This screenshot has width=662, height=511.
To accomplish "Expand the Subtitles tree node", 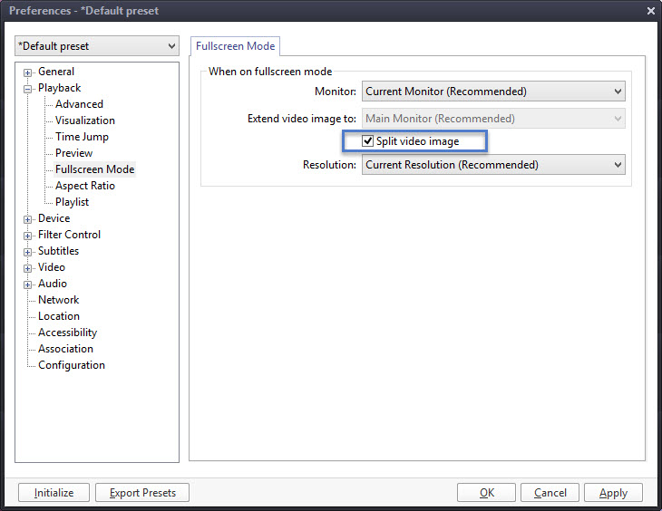I will point(28,252).
